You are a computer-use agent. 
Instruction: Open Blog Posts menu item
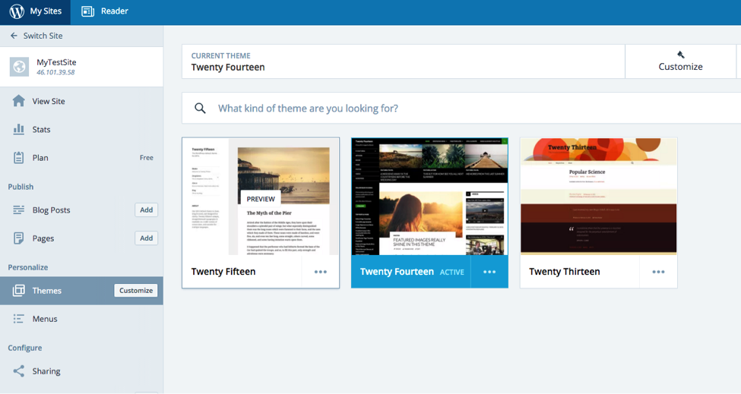click(51, 210)
